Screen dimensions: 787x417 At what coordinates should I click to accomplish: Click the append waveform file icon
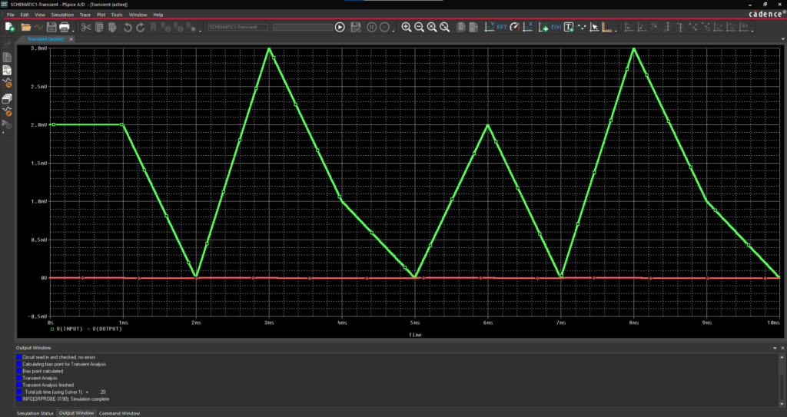pyautogui.click(x=38, y=27)
